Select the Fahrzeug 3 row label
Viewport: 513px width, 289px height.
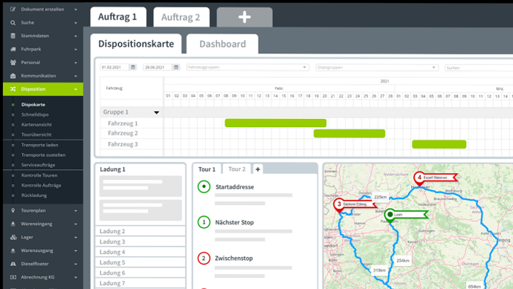pos(123,144)
